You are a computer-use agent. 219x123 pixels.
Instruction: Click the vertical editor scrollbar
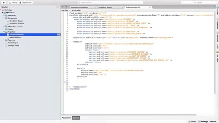tap(215, 53)
